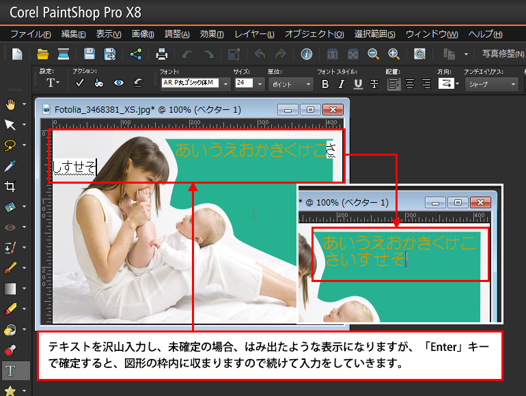Set text alignment to right
This screenshot has width=526, height=396.
pyautogui.click(x=426, y=84)
